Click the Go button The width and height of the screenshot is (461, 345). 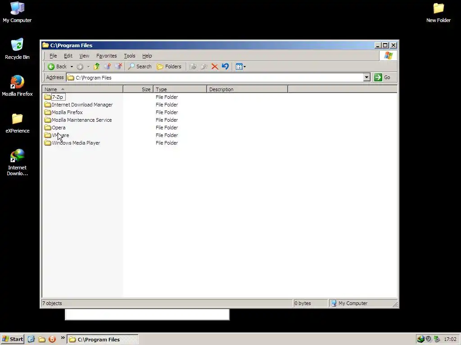tap(382, 77)
